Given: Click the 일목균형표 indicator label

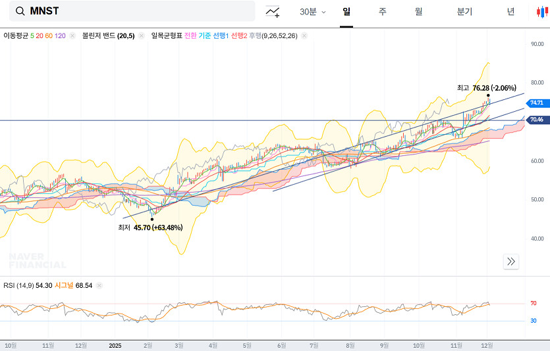Looking at the screenshot, I should click(167, 35).
